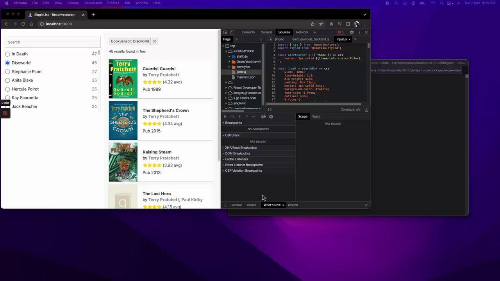The image size is (500, 281).
Task: Remove the BookSensor: Discworld filter
Action: coord(154,41)
